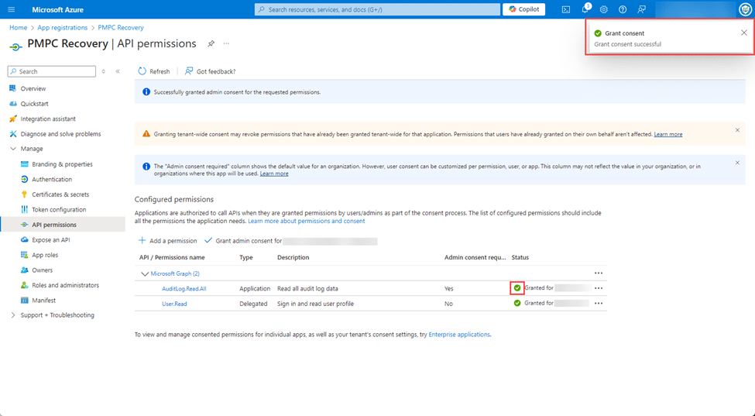Click the help question mark icon
Viewport: 755px width, 416px height.
pos(623,9)
